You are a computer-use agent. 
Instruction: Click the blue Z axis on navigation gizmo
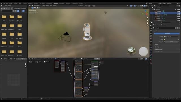point(145,11)
